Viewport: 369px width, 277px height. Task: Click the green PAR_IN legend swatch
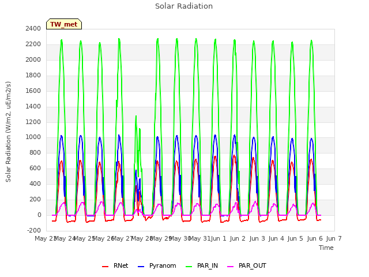pyautogui.click(x=189, y=267)
